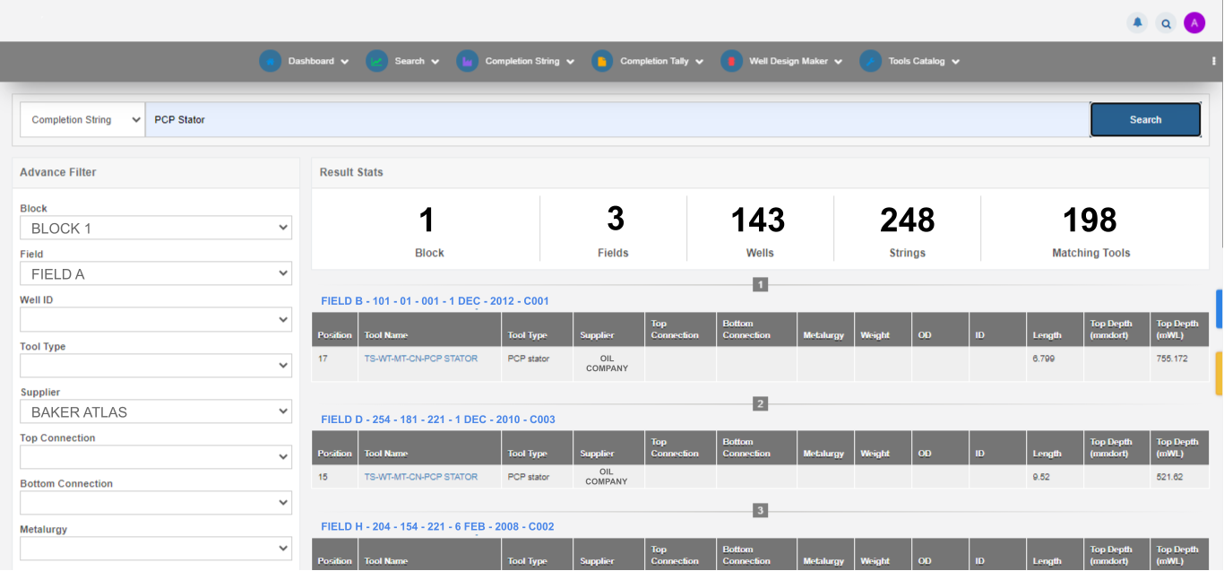Open the three-dot overflow menu

tap(1213, 61)
